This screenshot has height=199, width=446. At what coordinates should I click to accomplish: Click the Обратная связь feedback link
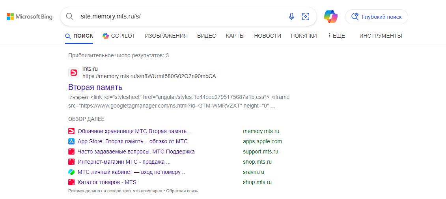pyautogui.click(x=182, y=191)
